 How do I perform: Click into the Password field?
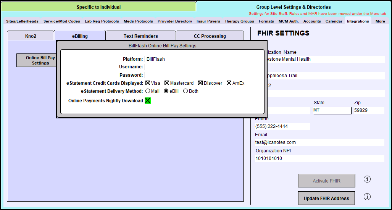coord(201,75)
